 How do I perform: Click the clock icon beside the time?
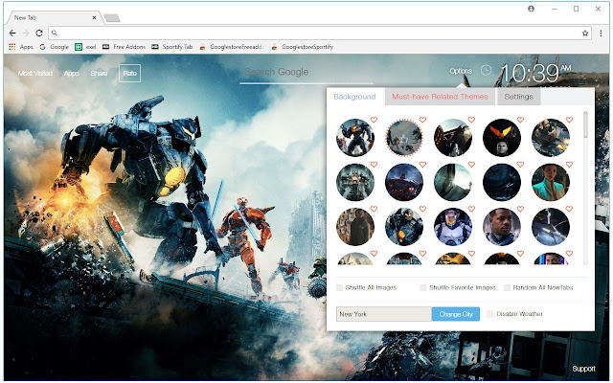(486, 70)
